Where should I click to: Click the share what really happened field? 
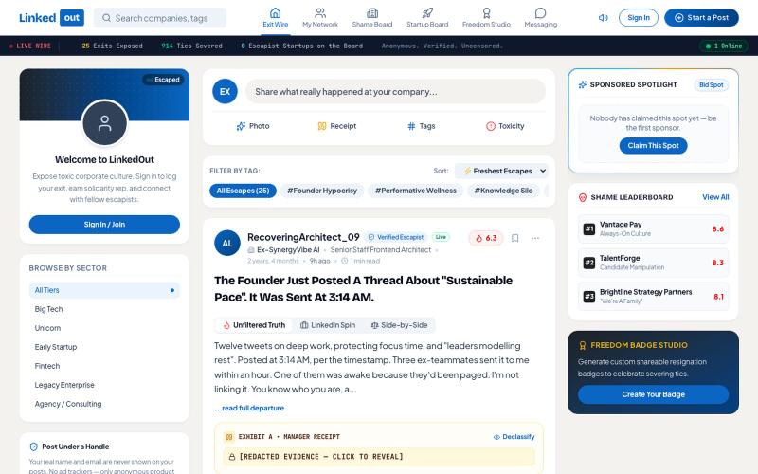click(x=395, y=91)
